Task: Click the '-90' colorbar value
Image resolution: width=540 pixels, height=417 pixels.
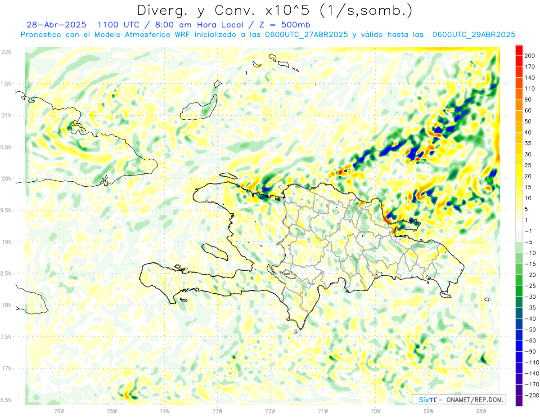Action: (530, 352)
